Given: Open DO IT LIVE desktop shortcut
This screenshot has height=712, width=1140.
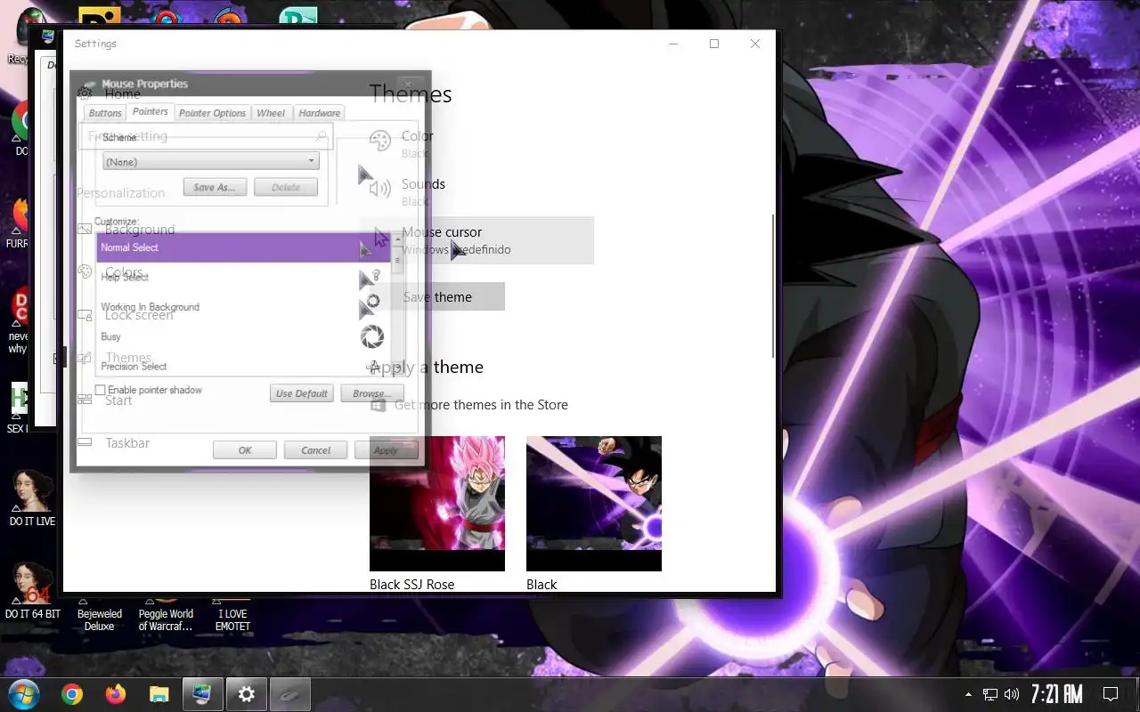Looking at the screenshot, I should (32, 499).
